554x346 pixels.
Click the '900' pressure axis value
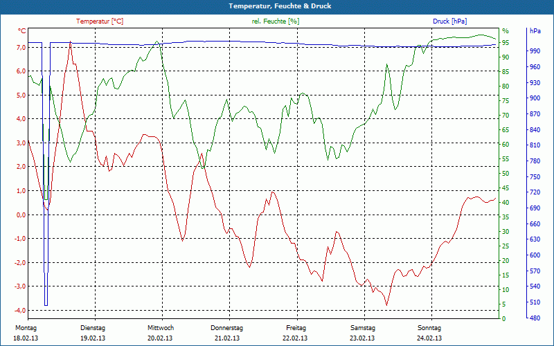(x=535, y=98)
